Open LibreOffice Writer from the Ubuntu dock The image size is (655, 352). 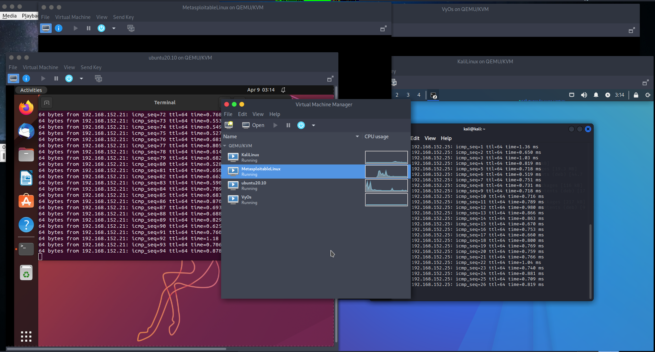(26, 178)
